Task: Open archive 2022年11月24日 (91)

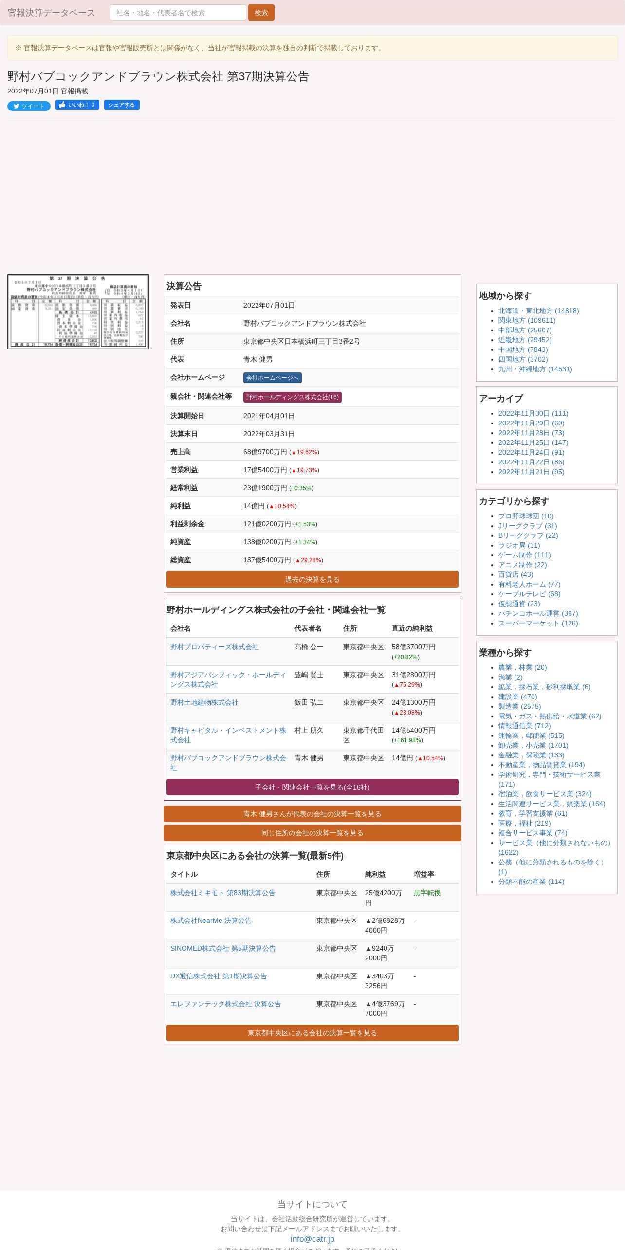Action: [531, 452]
